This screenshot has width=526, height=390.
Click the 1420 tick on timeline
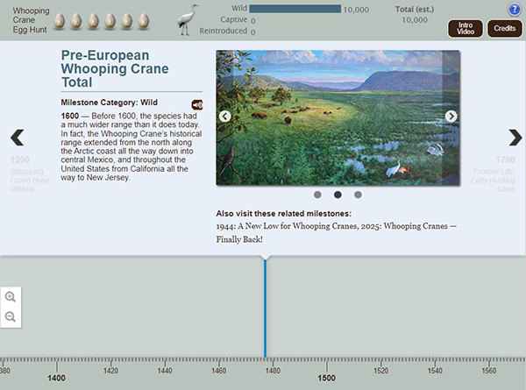pyautogui.click(x=110, y=371)
